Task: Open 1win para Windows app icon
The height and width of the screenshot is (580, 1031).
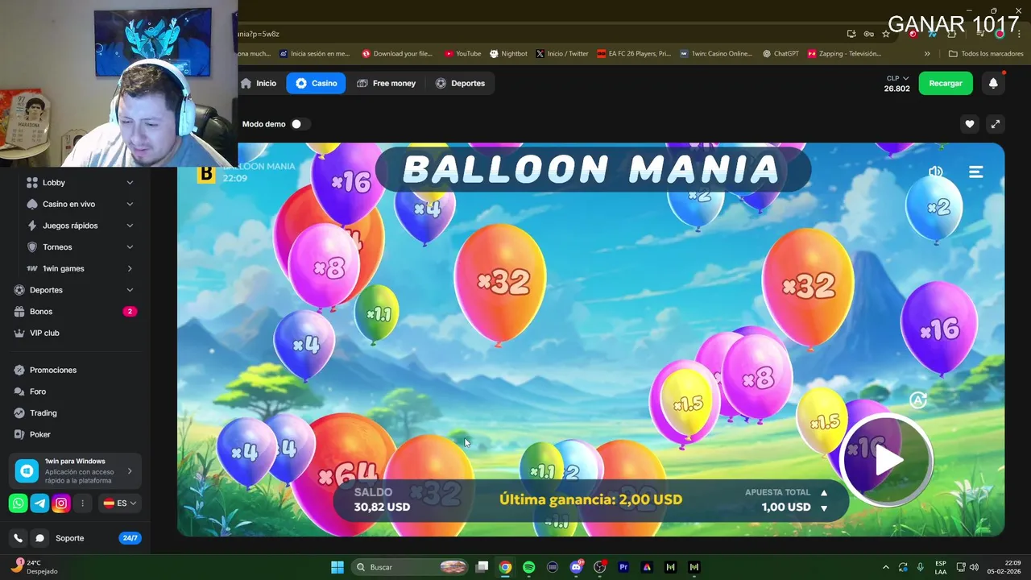Action: click(27, 471)
